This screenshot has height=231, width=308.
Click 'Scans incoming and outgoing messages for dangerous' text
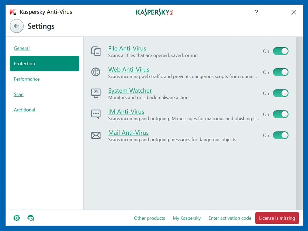[172, 140]
